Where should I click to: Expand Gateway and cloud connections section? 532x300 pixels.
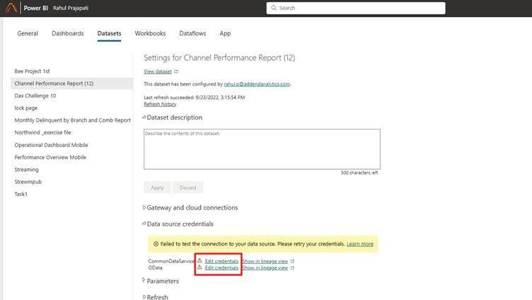point(144,207)
